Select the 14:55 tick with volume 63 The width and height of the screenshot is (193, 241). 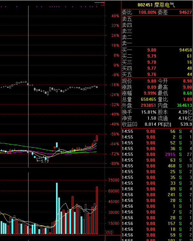157,160
